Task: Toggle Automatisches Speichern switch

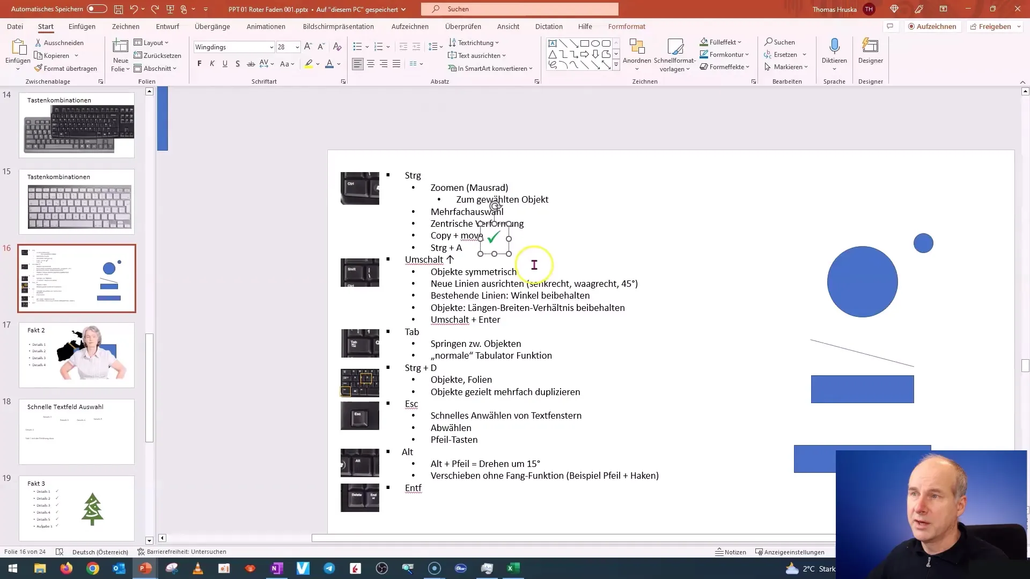Action: pyautogui.click(x=95, y=9)
